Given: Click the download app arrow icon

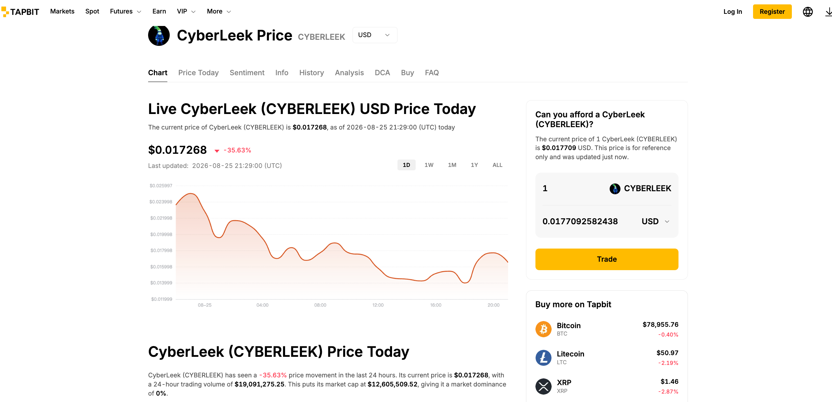Looking at the screenshot, I should [x=828, y=12].
